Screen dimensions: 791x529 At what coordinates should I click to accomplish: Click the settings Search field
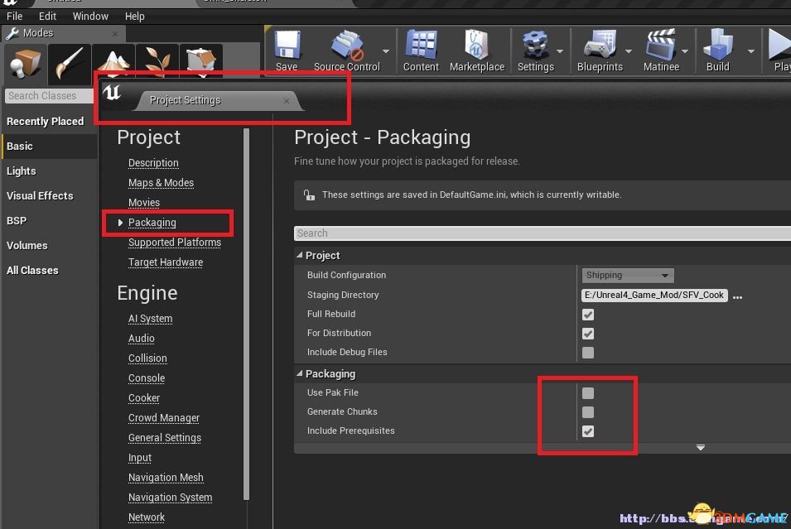click(x=543, y=233)
